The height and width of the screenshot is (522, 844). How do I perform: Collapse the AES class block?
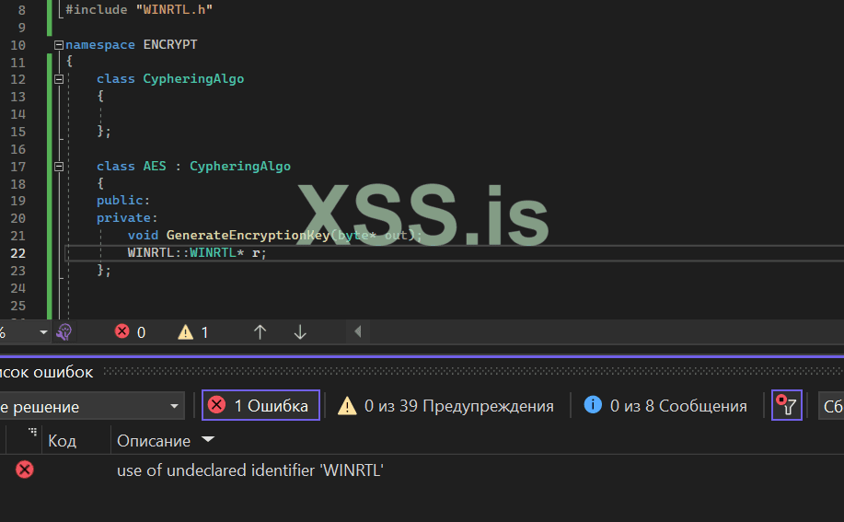pyautogui.click(x=59, y=167)
